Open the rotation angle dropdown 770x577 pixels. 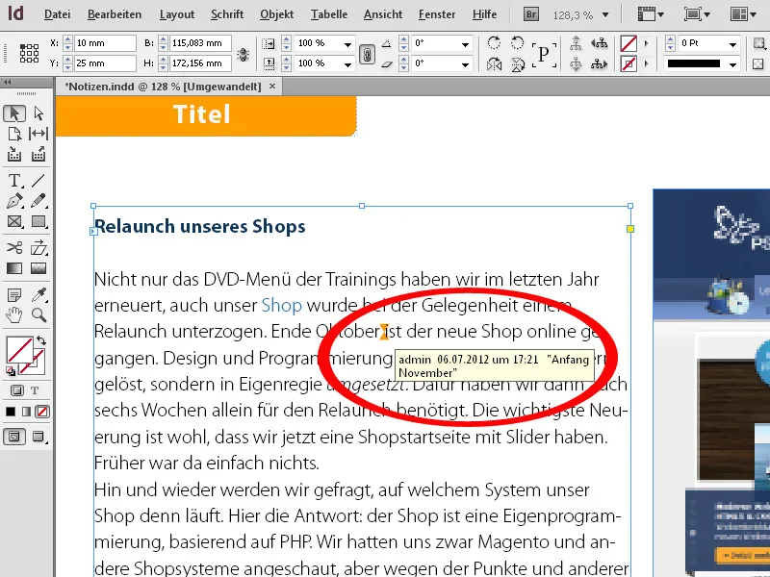pyautogui.click(x=465, y=44)
